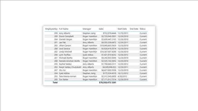Sort by the End Date column header
The image size is (198, 111).
coord(134,29)
